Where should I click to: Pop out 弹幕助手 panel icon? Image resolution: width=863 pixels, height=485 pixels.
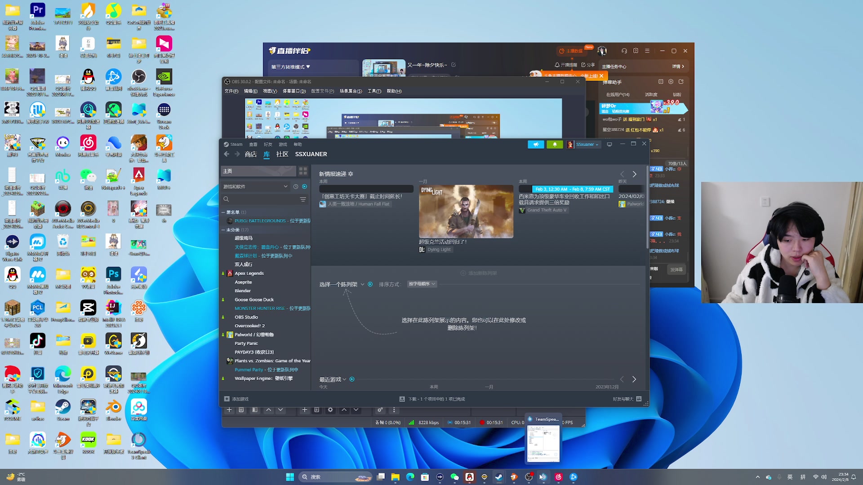click(x=681, y=82)
